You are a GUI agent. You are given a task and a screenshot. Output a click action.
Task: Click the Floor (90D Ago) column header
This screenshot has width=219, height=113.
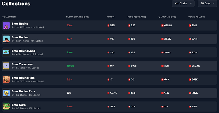pos(137,17)
